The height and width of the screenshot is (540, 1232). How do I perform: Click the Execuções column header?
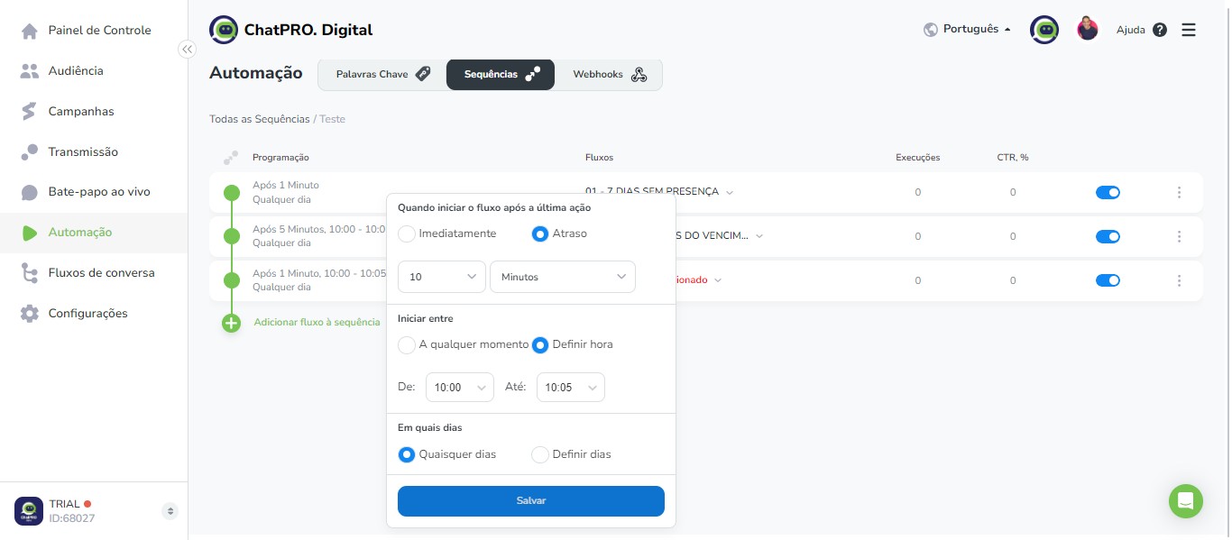point(918,158)
